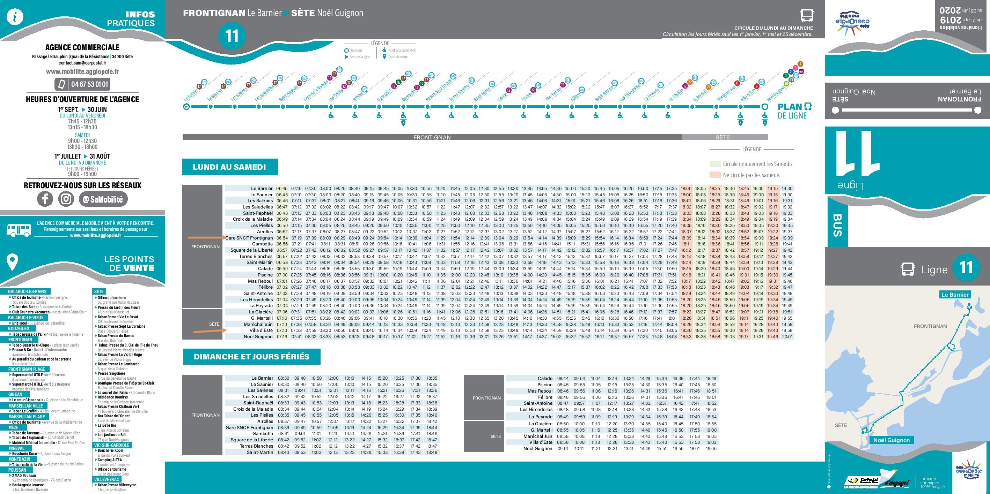Open the Instagram icon
Image resolution: width=990 pixels, height=494 pixels.
(x=66, y=199)
